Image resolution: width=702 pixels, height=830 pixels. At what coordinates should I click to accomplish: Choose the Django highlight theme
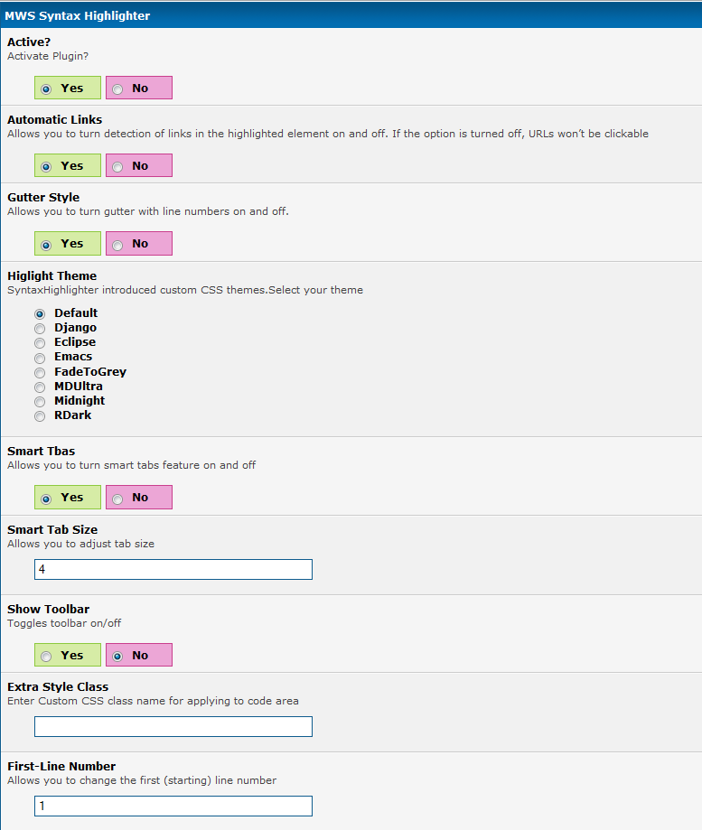pos(40,328)
